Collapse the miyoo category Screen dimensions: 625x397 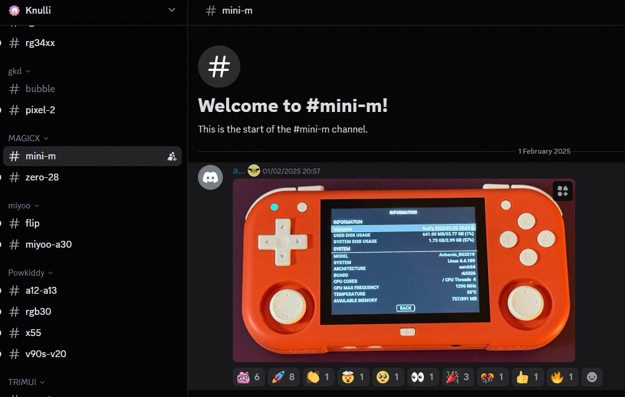pos(24,206)
